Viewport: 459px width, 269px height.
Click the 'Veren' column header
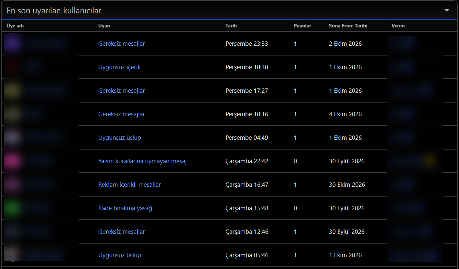(398, 26)
